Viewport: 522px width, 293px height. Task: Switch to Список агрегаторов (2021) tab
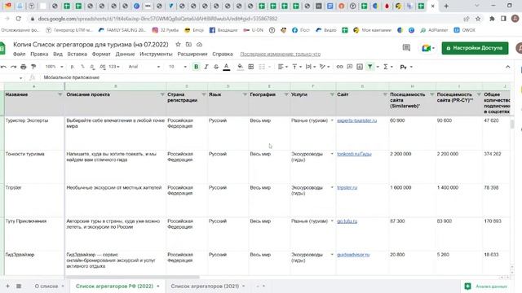pos(207,286)
